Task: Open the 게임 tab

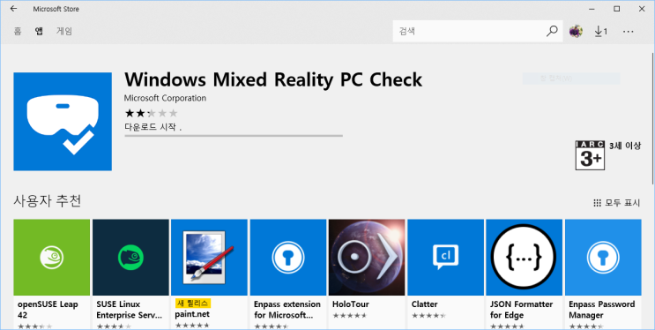Action: [x=64, y=31]
